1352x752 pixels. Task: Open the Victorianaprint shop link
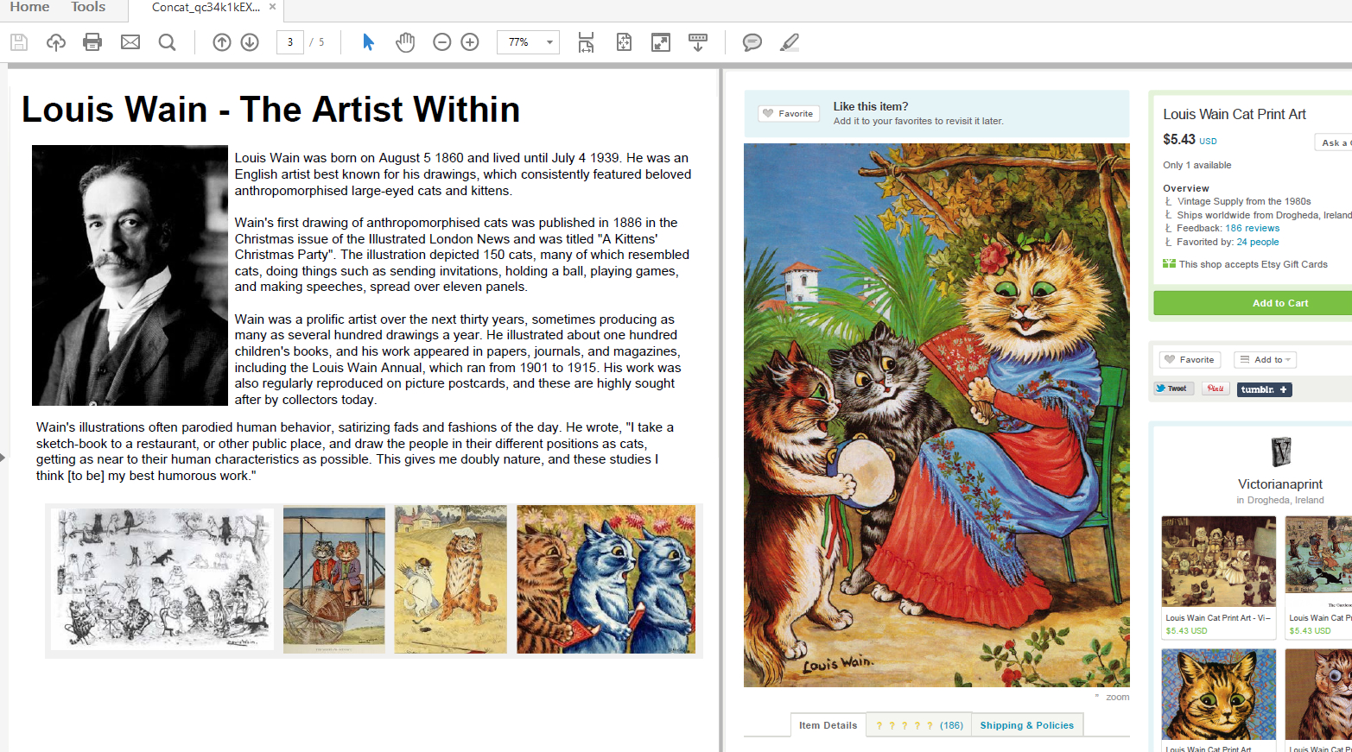click(x=1280, y=484)
